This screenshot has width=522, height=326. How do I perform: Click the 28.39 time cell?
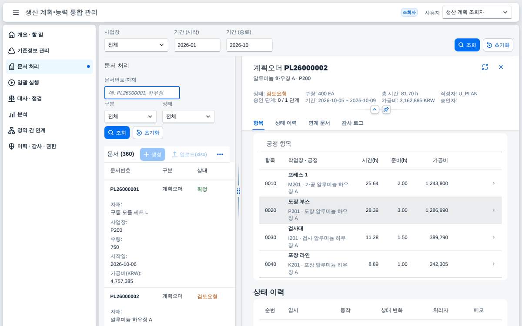[372, 210]
